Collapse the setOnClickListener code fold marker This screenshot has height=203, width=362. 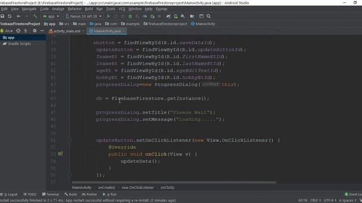pyautogui.click(x=69, y=140)
